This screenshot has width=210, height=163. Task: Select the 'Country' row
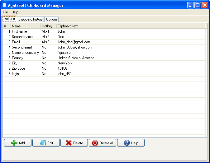(104, 58)
